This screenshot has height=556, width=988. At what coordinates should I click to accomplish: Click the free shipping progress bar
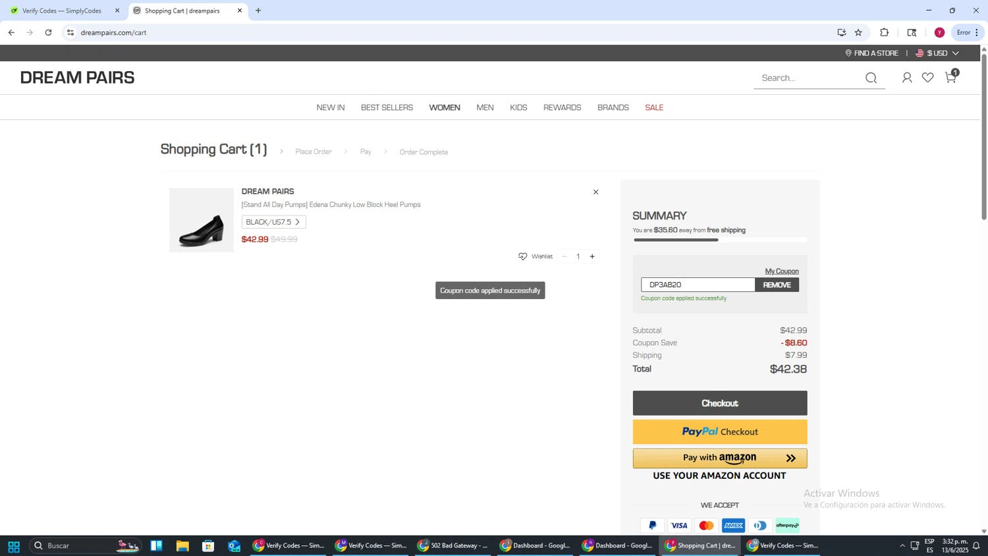click(x=720, y=240)
